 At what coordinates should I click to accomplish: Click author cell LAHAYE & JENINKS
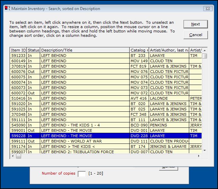[168, 104]
